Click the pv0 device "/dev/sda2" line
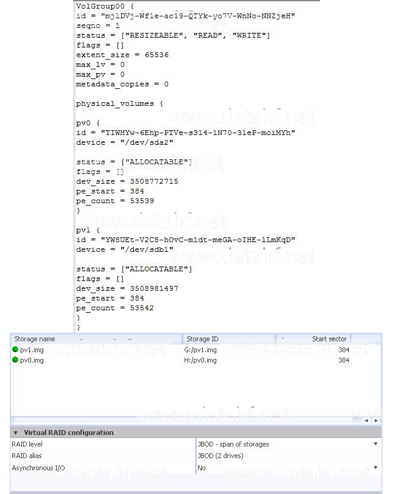Image resolution: width=393 pixels, height=494 pixels. coord(124,142)
